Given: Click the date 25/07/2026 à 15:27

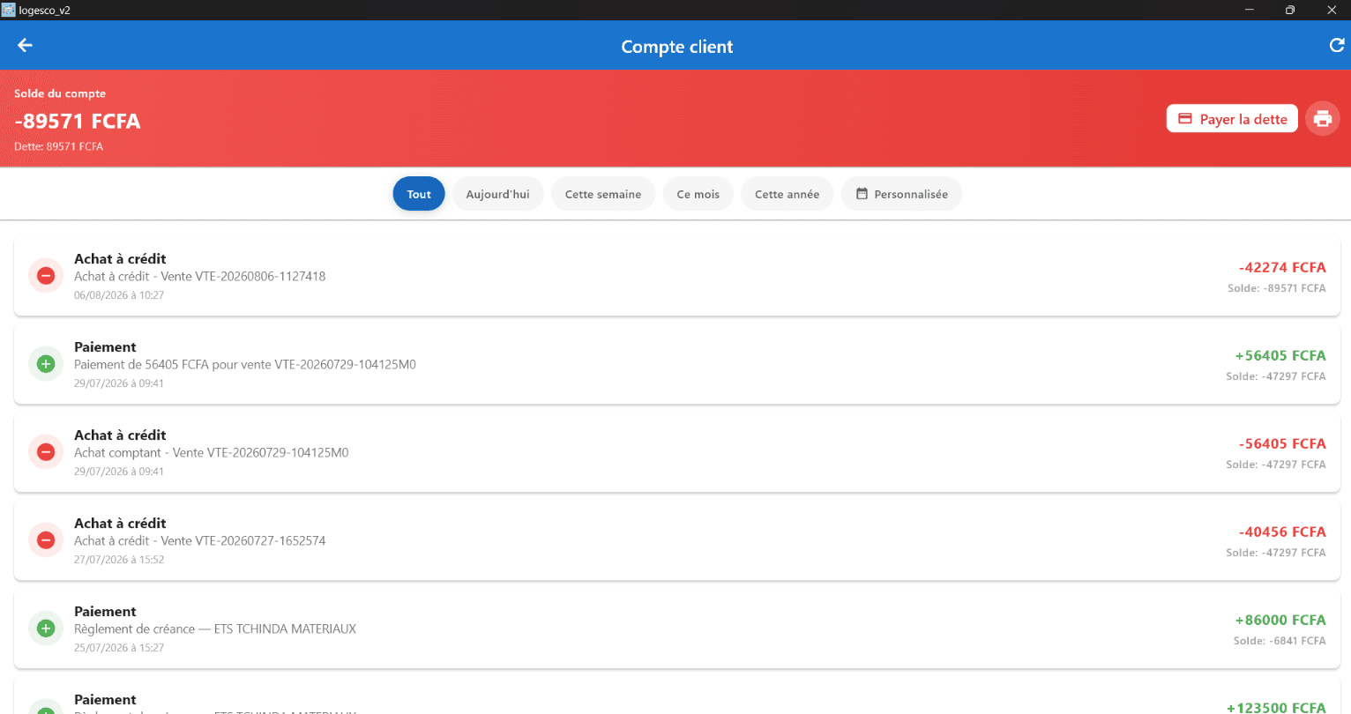Looking at the screenshot, I should (x=119, y=648).
